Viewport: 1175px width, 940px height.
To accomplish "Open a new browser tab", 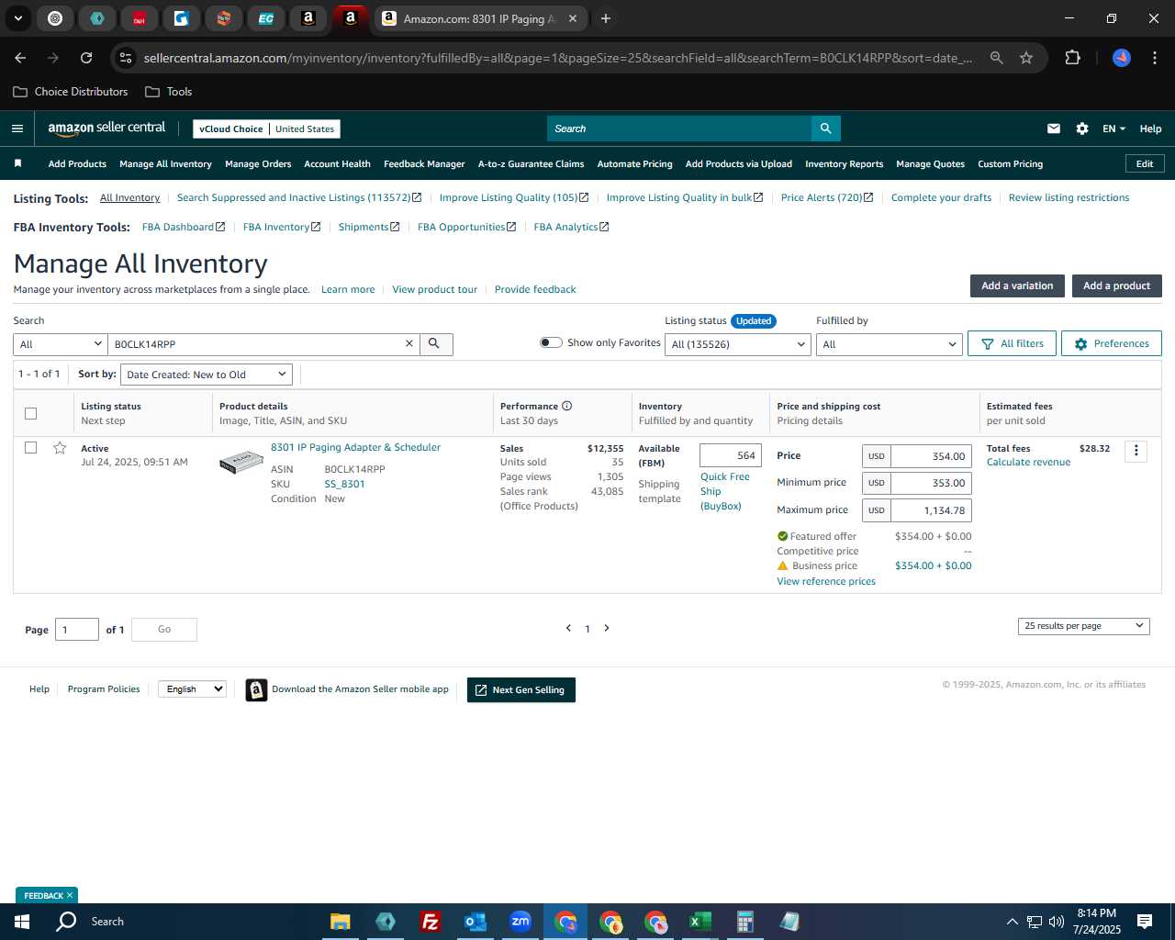I will (606, 18).
